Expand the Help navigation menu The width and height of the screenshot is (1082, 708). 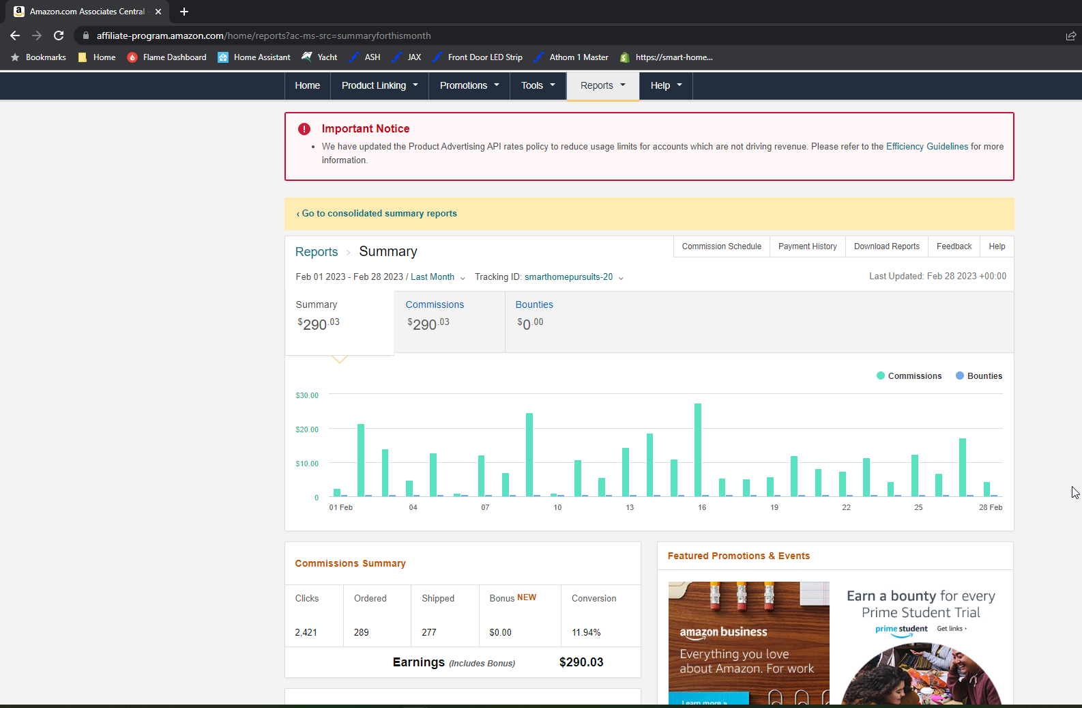666,85
